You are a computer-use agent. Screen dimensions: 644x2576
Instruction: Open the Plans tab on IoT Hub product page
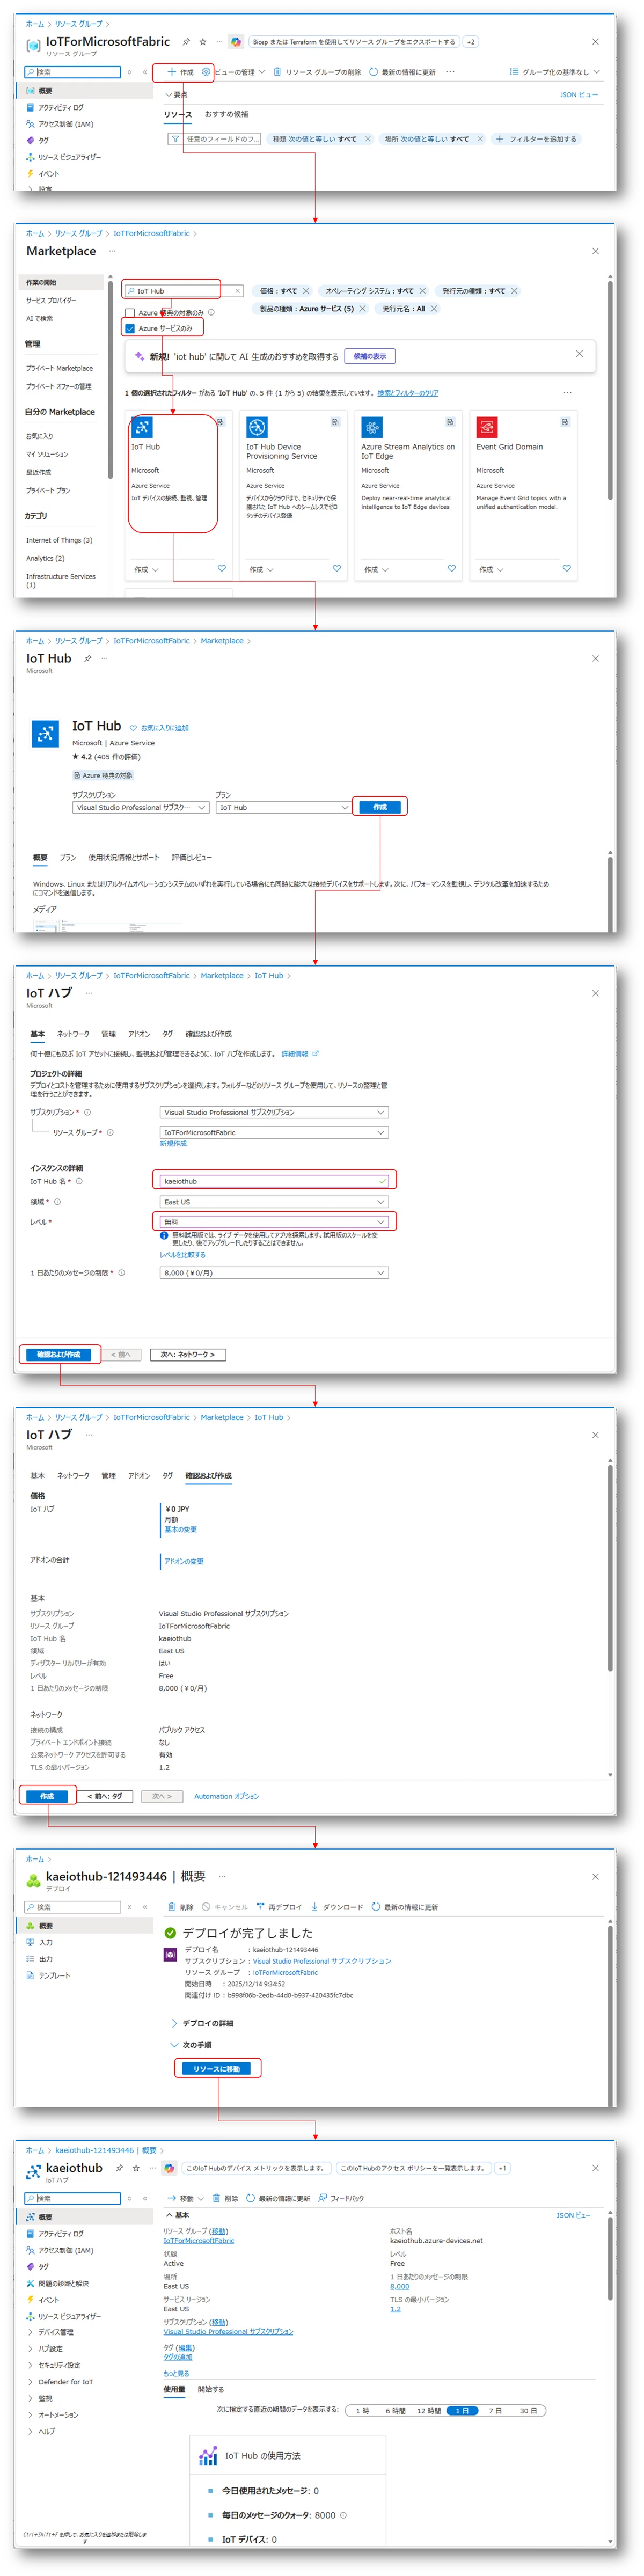tap(67, 857)
